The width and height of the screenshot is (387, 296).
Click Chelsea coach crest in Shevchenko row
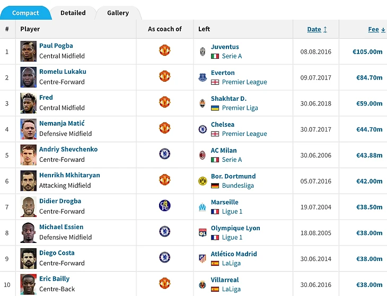pos(165,154)
